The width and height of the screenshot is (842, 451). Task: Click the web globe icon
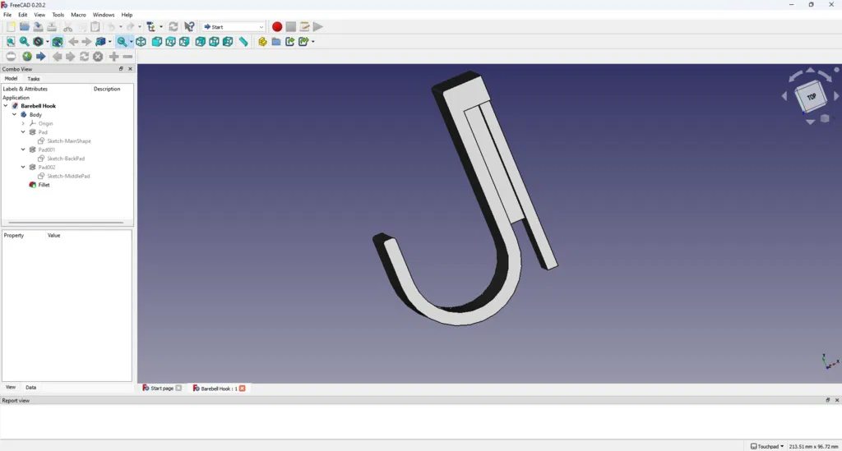coord(27,57)
